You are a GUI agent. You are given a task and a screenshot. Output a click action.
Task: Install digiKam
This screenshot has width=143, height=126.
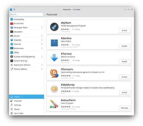point(125,31)
